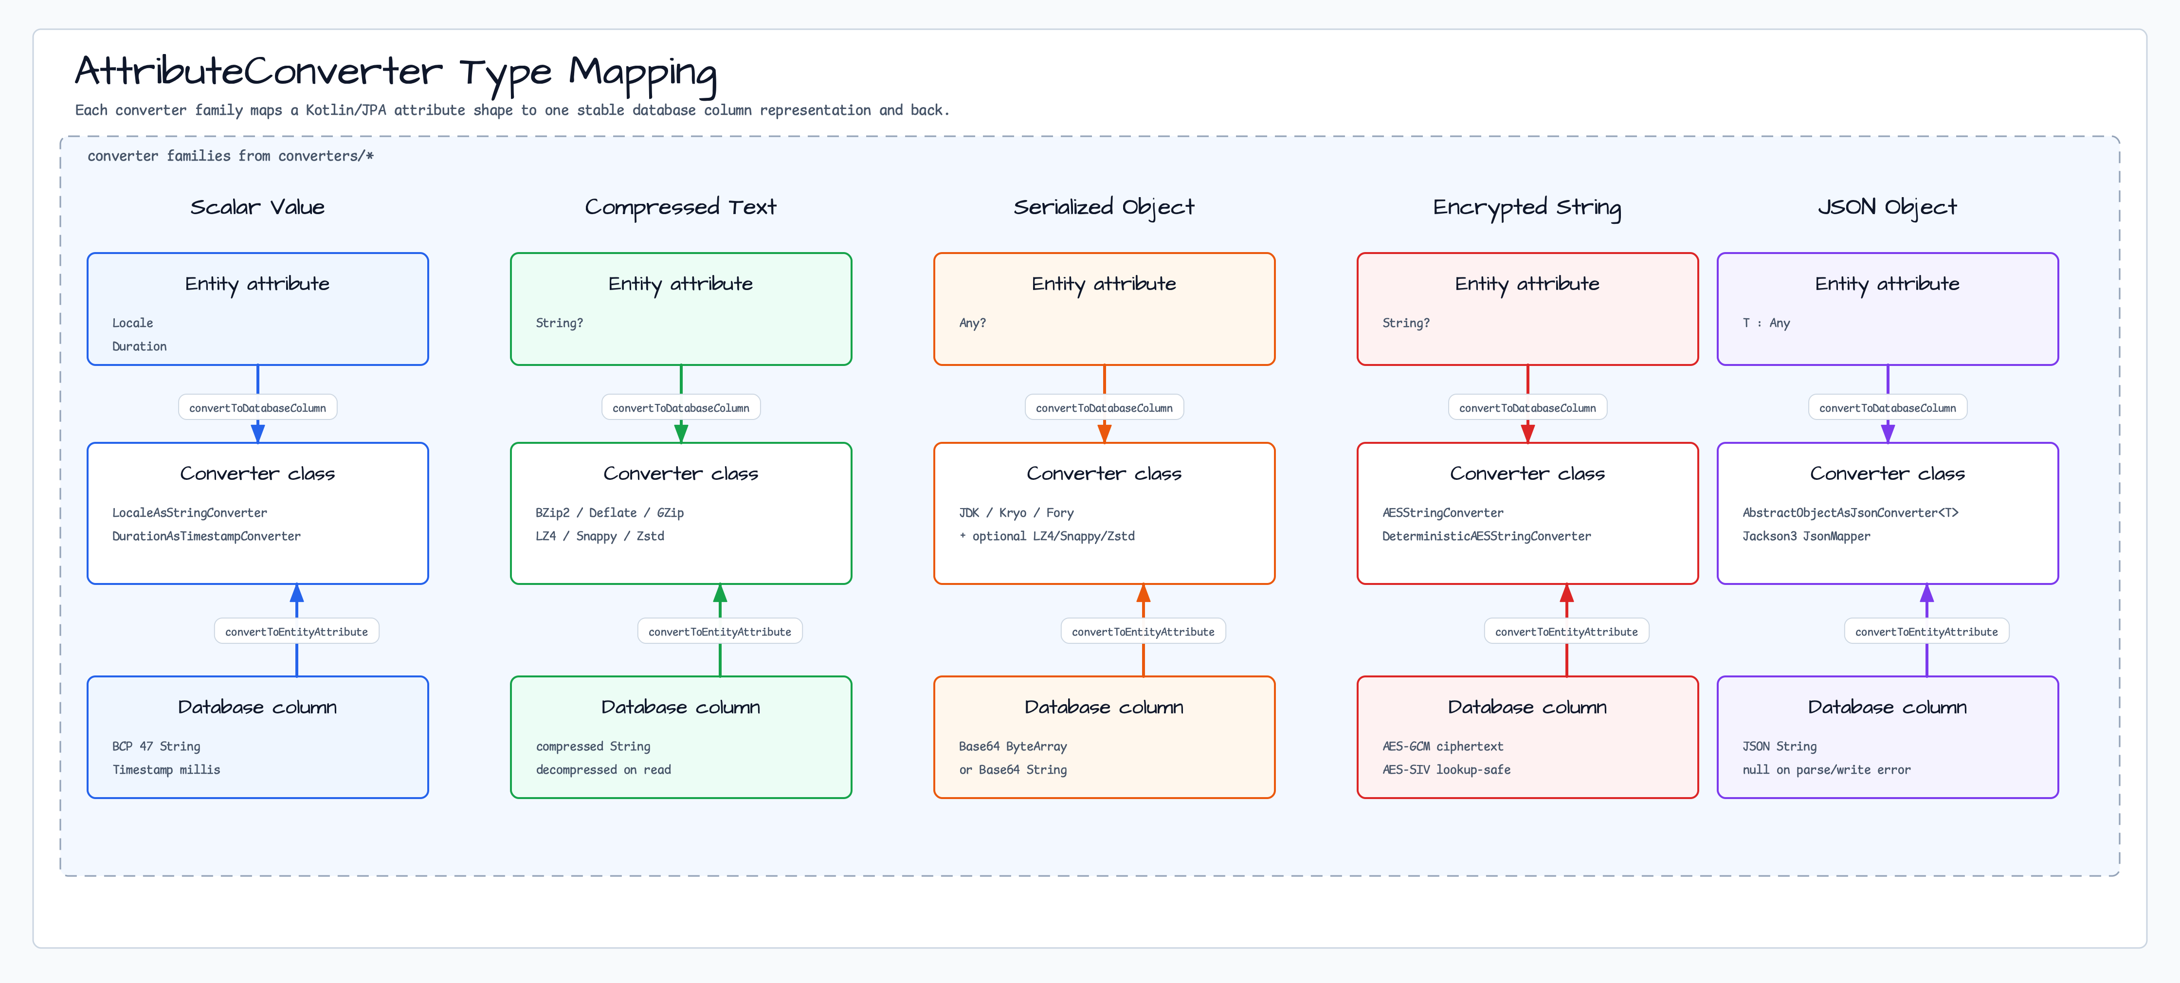Select the Database column box with AES-GCM ciphertext
This screenshot has width=2180, height=983.
1526,737
